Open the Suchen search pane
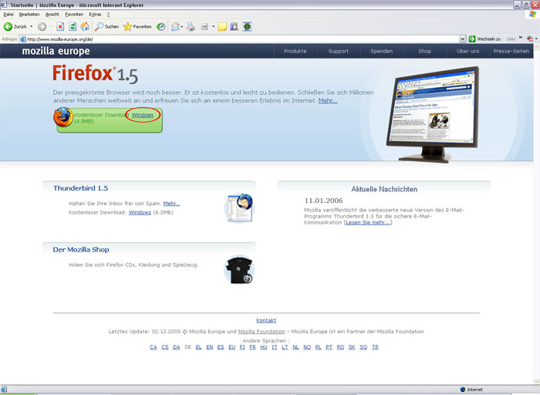Screen dimensions: 540x395 [x=106, y=26]
